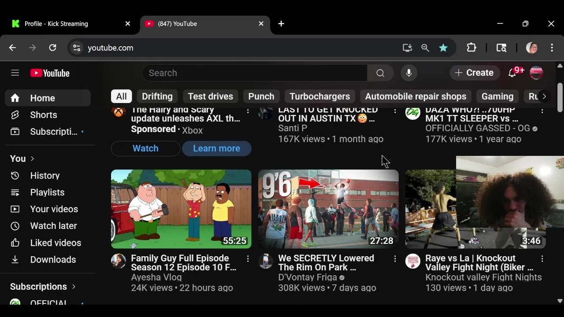Open more options for Raye vs La video
564x317 pixels.
coord(542,259)
